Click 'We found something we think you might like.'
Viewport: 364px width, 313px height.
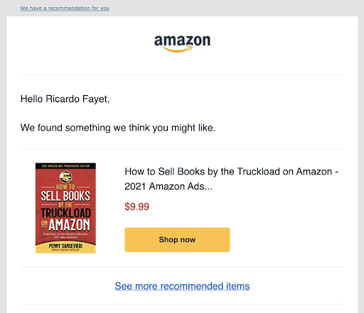point(118,128)
